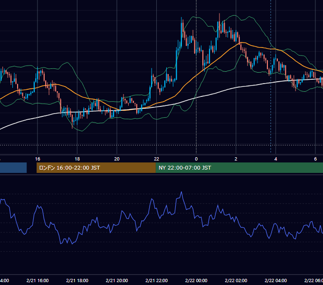Click the 16 hour label on the upper axis
The height and width of the screenshot is (285, 323).
pos(38,159)
